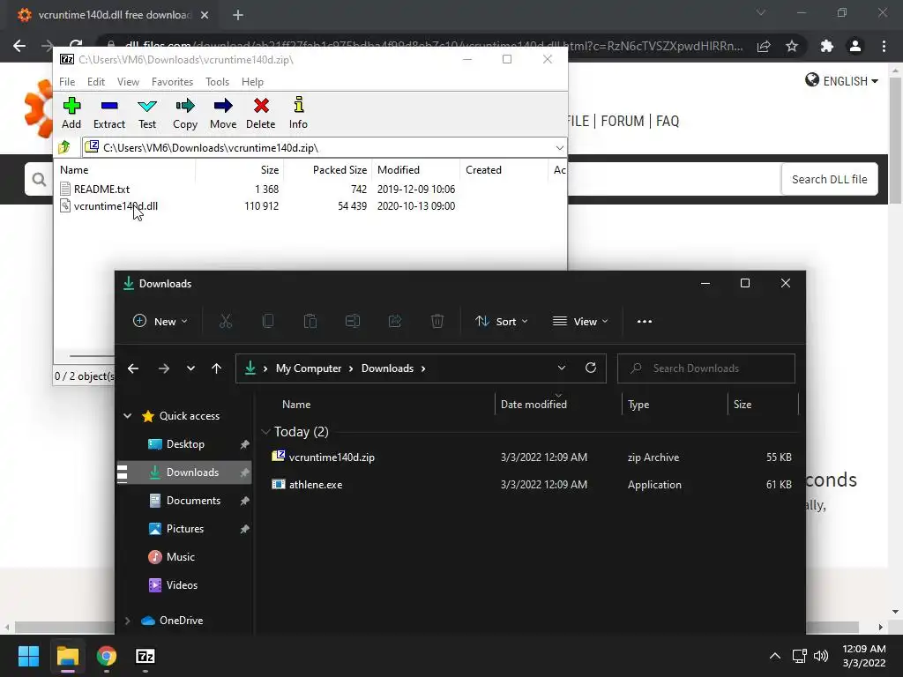Open the See more ellipsis menu in Explorer
The height and width of the screenshot is (677, 903).
(x=645, y=321)
